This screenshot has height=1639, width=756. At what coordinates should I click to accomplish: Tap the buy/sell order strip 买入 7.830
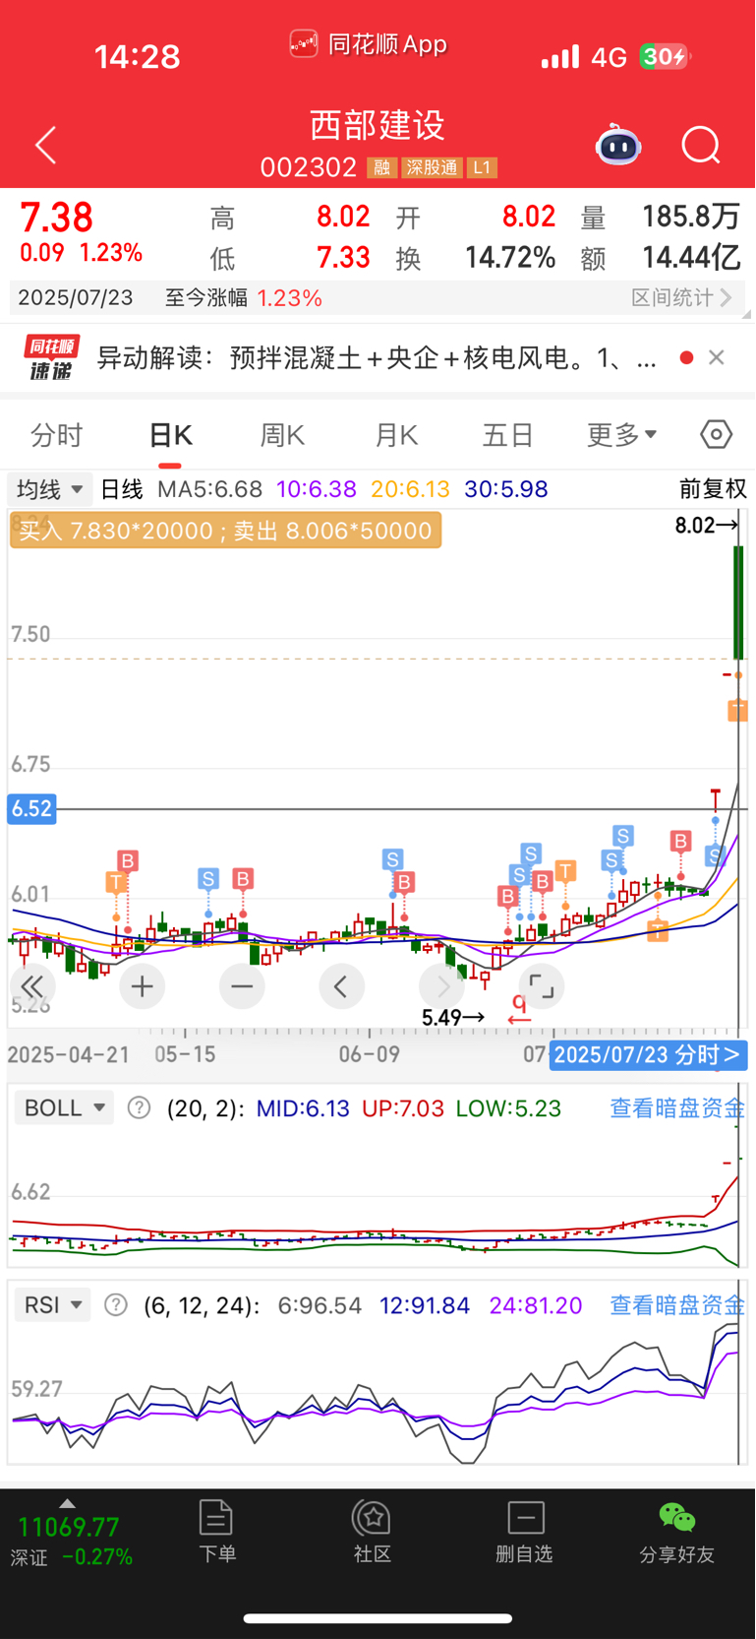(225, 531)
